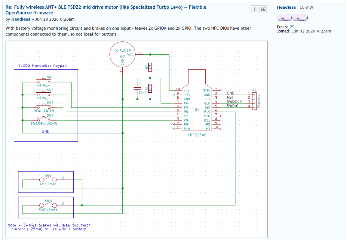This screenshot has width=347, height=240.
Task: Click the Left_Brake switch label
Action: [48, 184]
